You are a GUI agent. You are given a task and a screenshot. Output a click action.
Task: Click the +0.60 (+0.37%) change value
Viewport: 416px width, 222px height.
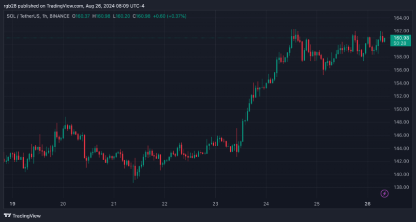169,16
